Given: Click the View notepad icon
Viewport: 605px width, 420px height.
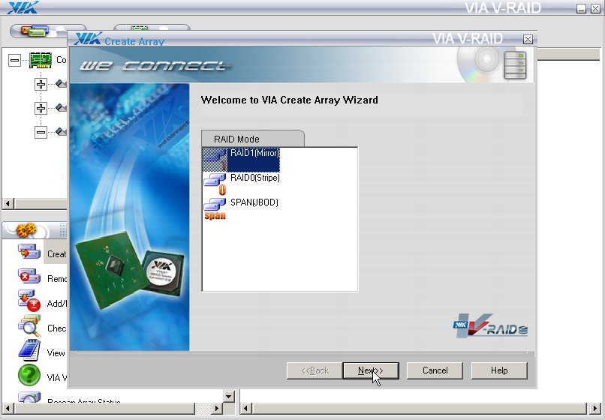Looking at the screenshot, I should click(x=29, y=350).
